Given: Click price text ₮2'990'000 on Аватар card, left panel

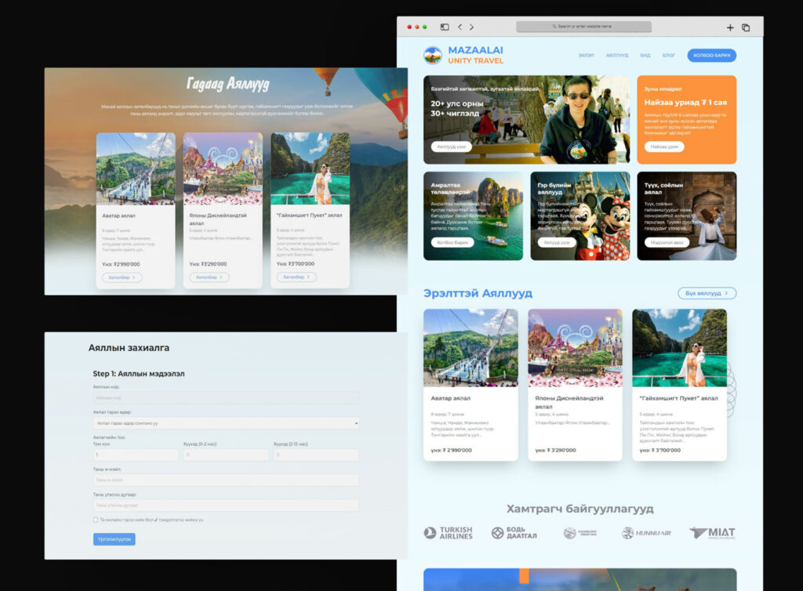Looking at the screenshot, I should tap(122, 265).
